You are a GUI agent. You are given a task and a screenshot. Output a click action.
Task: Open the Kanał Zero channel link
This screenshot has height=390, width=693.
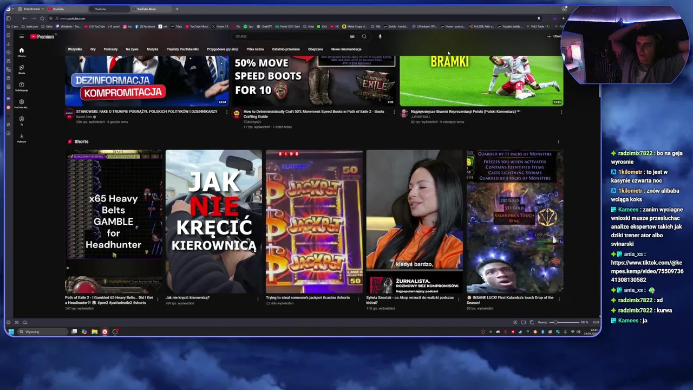[84, 117]
